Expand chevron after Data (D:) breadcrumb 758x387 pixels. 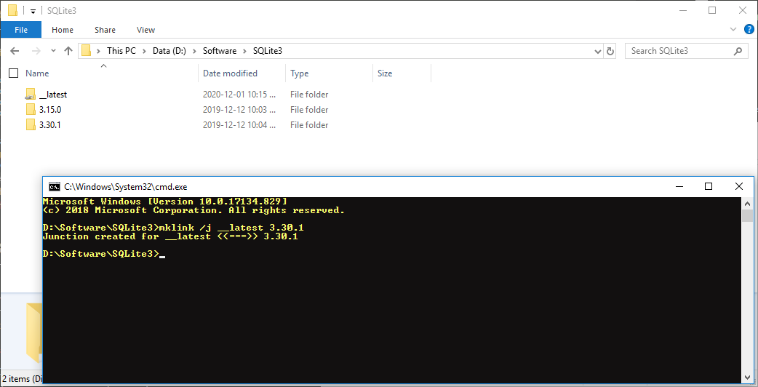[x=194, y=51]
